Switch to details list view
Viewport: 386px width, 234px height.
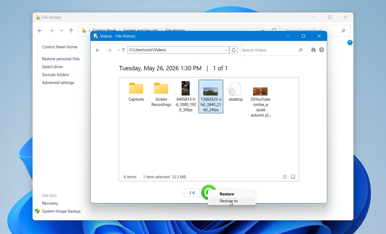[x=285, y=177]
